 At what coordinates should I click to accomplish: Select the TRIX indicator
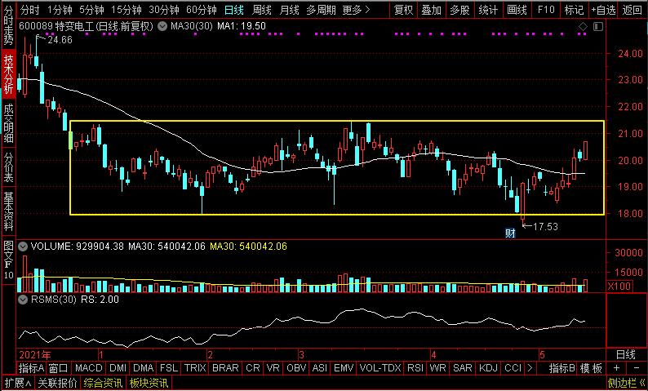click(x=195, y=368)
